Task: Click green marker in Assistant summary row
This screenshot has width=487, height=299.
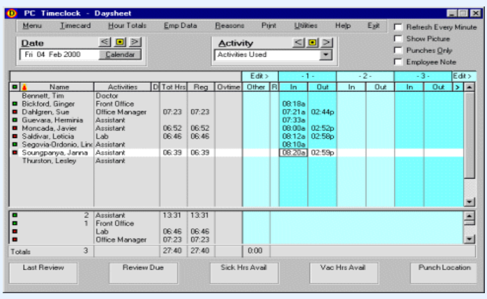Action: pyautogui.click(x=14, y=215)
